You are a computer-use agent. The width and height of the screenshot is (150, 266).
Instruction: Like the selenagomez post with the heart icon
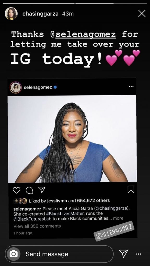(16, 190)
